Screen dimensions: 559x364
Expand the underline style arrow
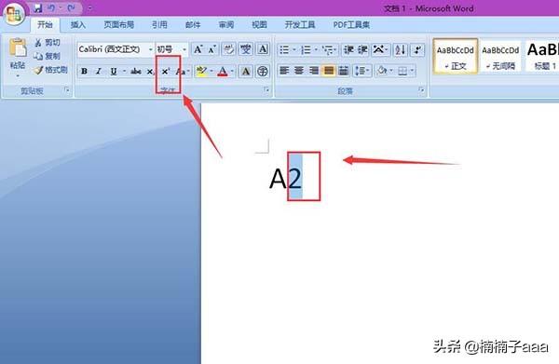tap(124, 72)
